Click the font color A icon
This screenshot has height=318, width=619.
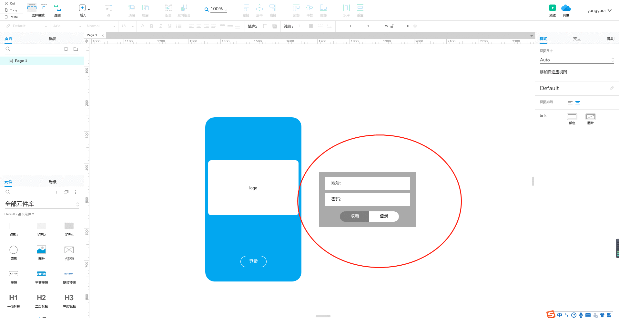(143, 26)
